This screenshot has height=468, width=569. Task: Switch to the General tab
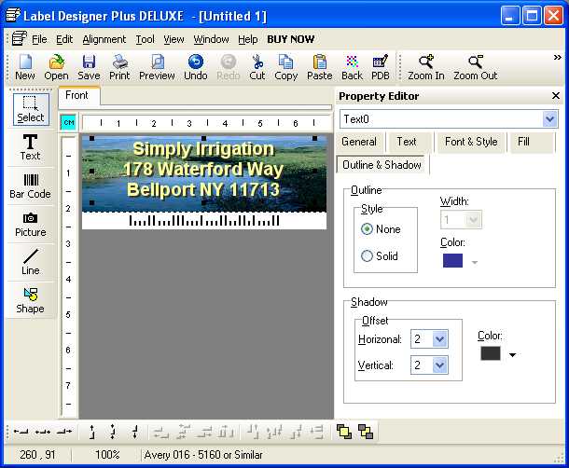pos(359,142)
